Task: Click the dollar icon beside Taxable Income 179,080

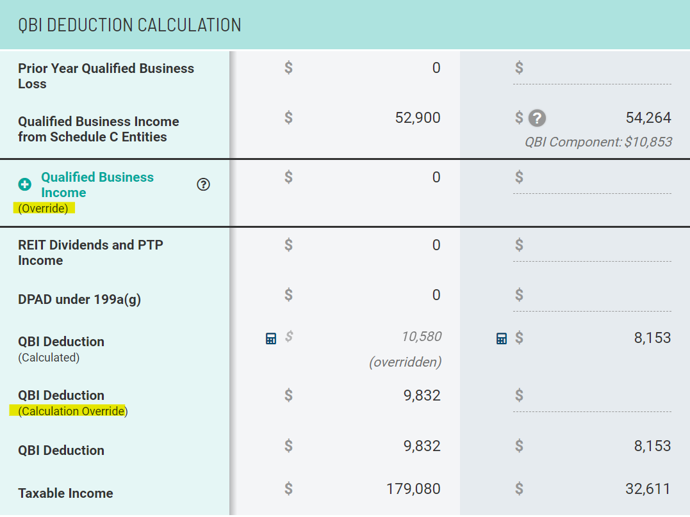Action: click(x=288, y=488)
